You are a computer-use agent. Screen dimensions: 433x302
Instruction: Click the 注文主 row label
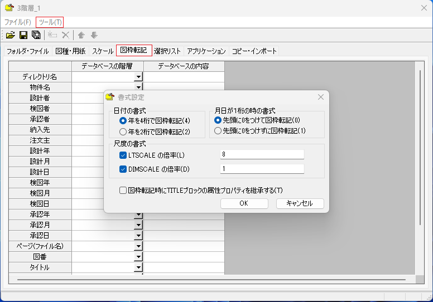coord(40,140)
